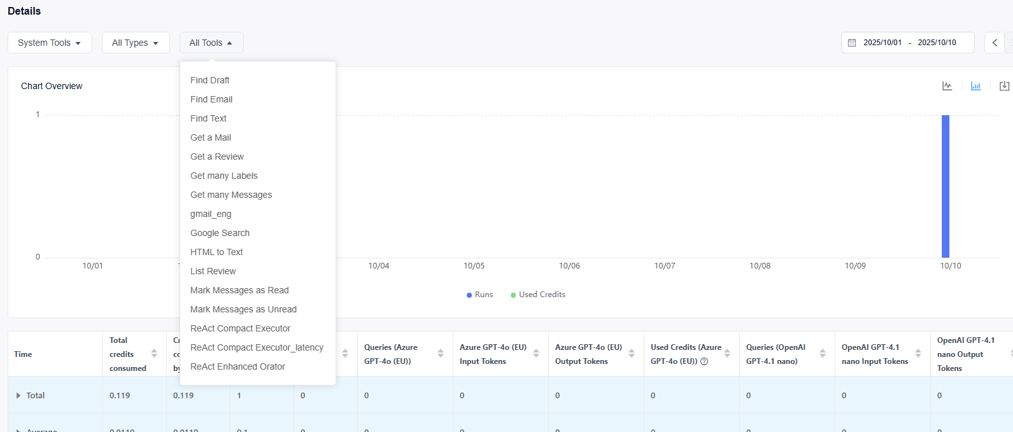Viewport: 1013px width, 432px height.
Task: Choose ReAct Enhanced Orator option
Action: pyautogui.click(x=237, y=366)
